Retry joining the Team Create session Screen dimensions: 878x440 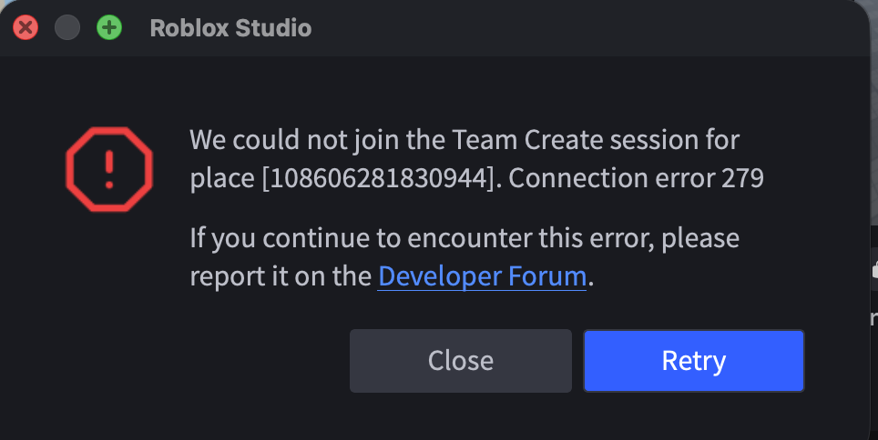tap(694, 361)
